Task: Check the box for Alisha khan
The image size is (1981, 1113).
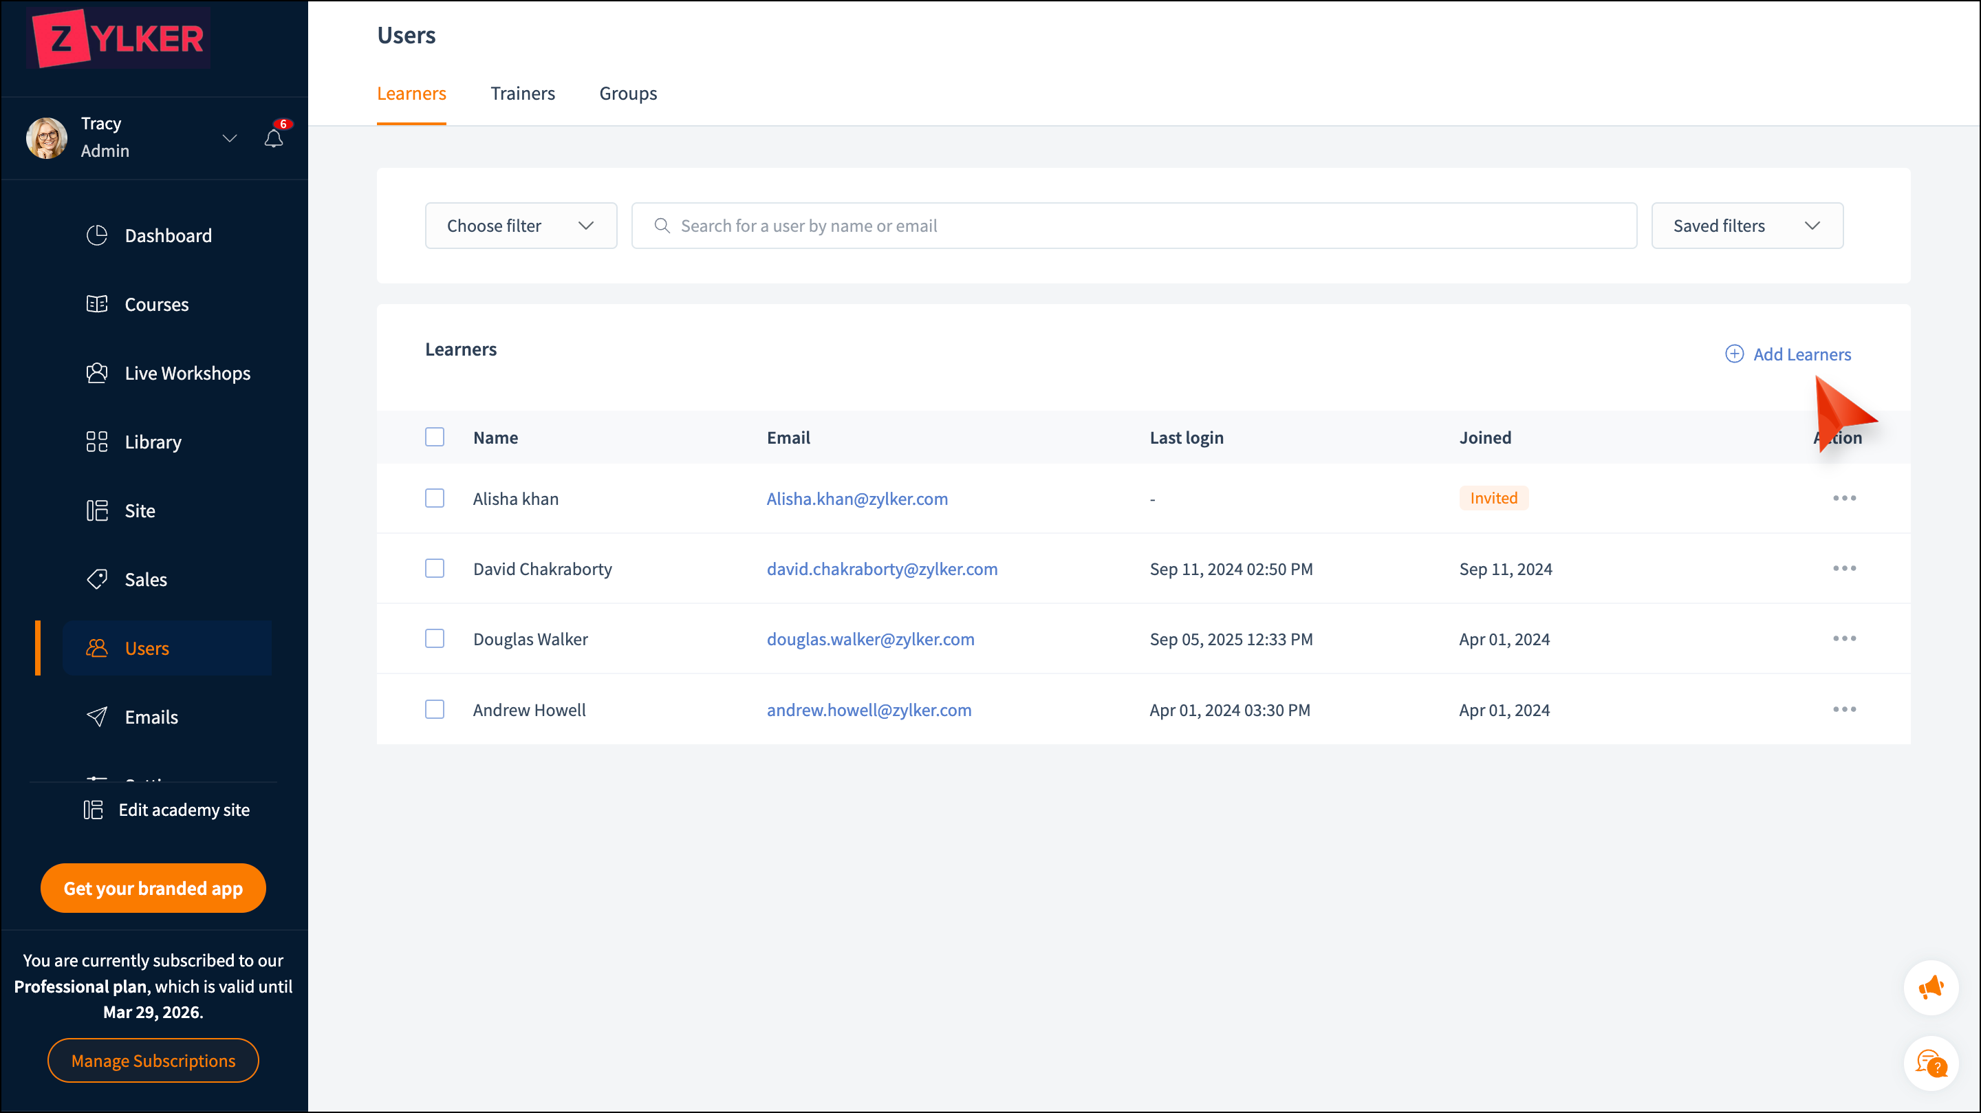Action: (435, 499)
